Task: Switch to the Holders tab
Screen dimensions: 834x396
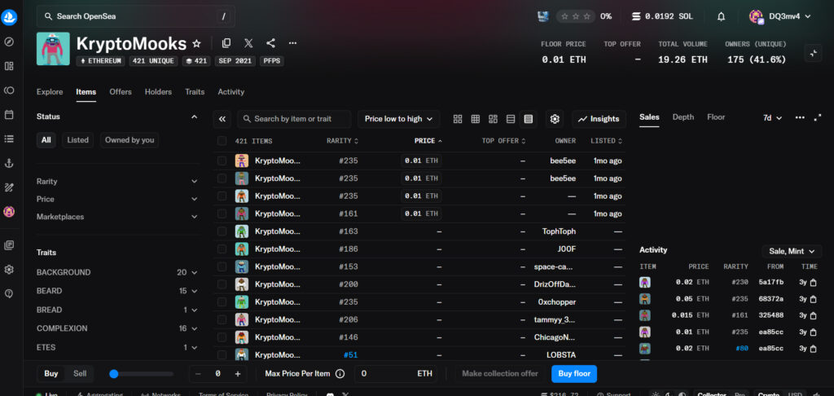Action: click(158, 92)
